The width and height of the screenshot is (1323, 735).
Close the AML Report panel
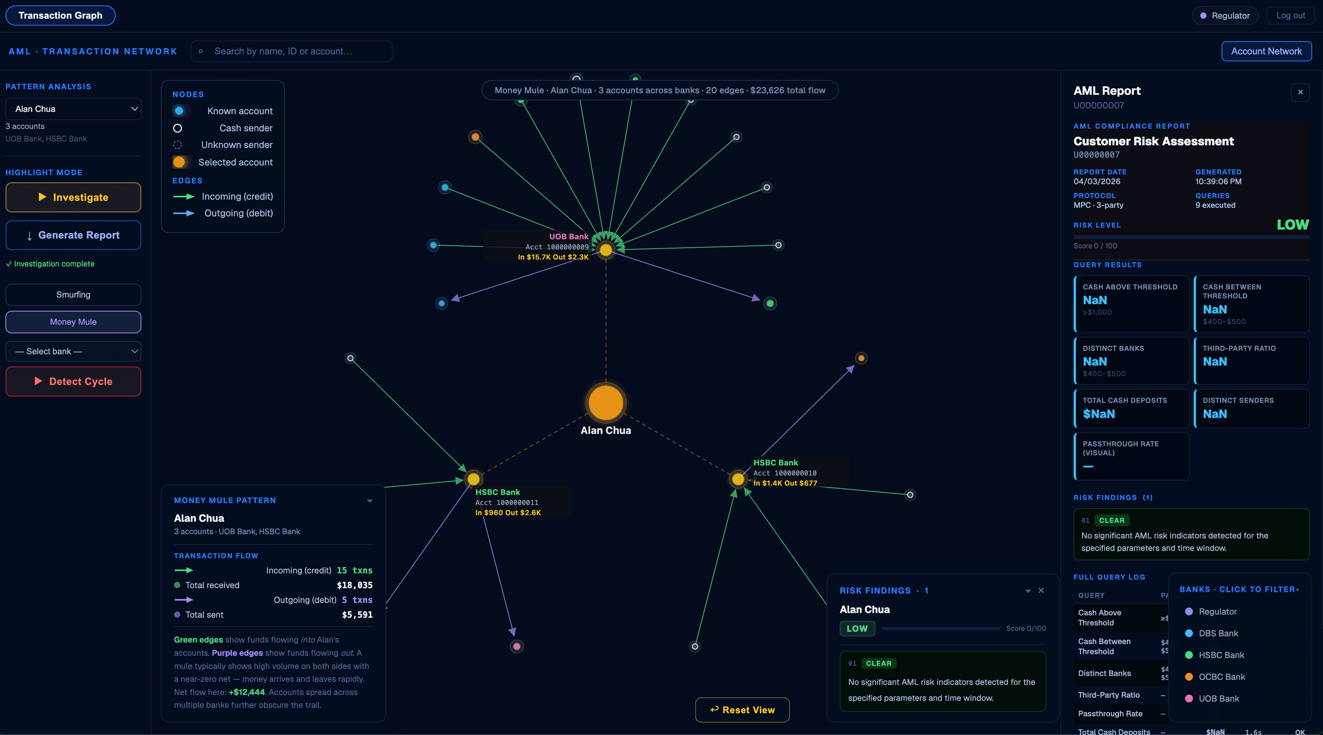[1300, 92]
